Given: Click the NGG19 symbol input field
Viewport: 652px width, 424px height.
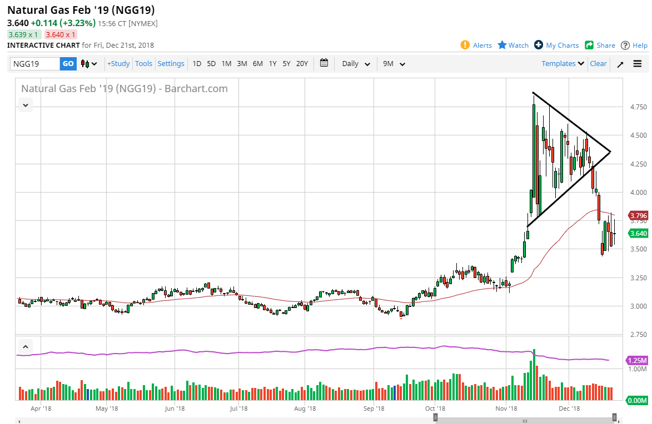Looking at the screenshot, I should [x=35, y=64].
